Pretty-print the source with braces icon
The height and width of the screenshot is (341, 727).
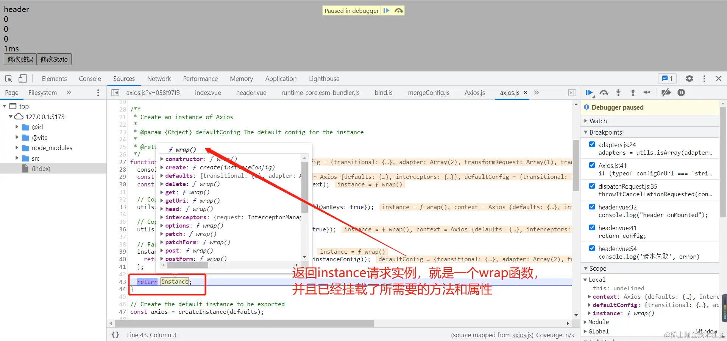pyautogui.click(x=115, y=335)
